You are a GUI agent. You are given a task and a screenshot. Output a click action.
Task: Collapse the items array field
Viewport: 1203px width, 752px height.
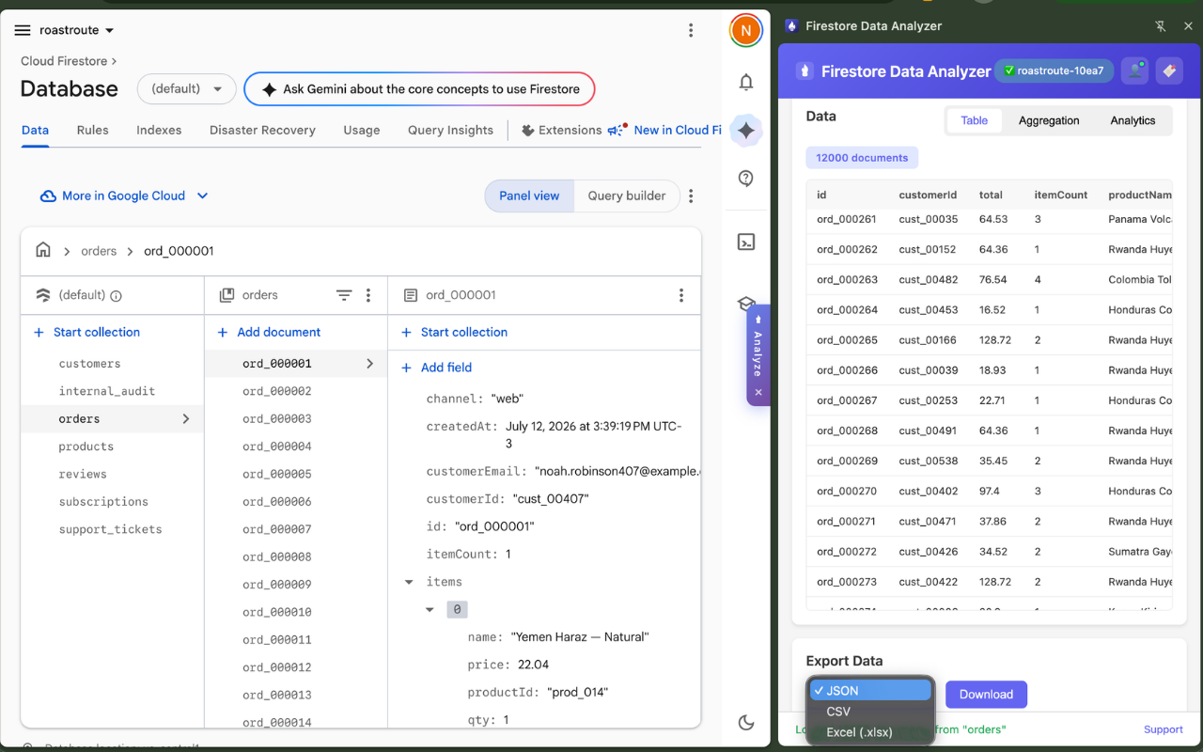(x=409, y=582)
